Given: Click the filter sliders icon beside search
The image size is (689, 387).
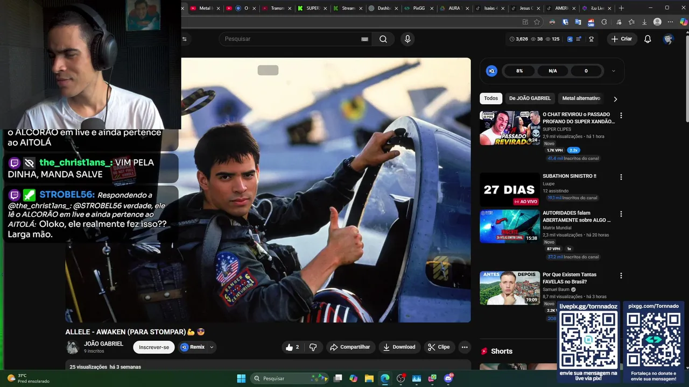Looking at the screenshot, I should (x=184, y=39).
